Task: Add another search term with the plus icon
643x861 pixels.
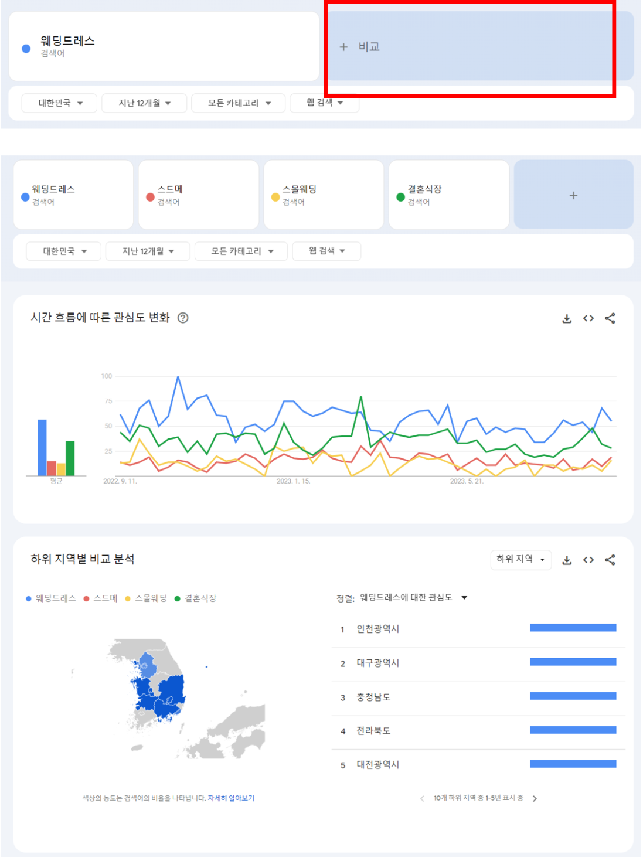Action: tap(573, 195)
